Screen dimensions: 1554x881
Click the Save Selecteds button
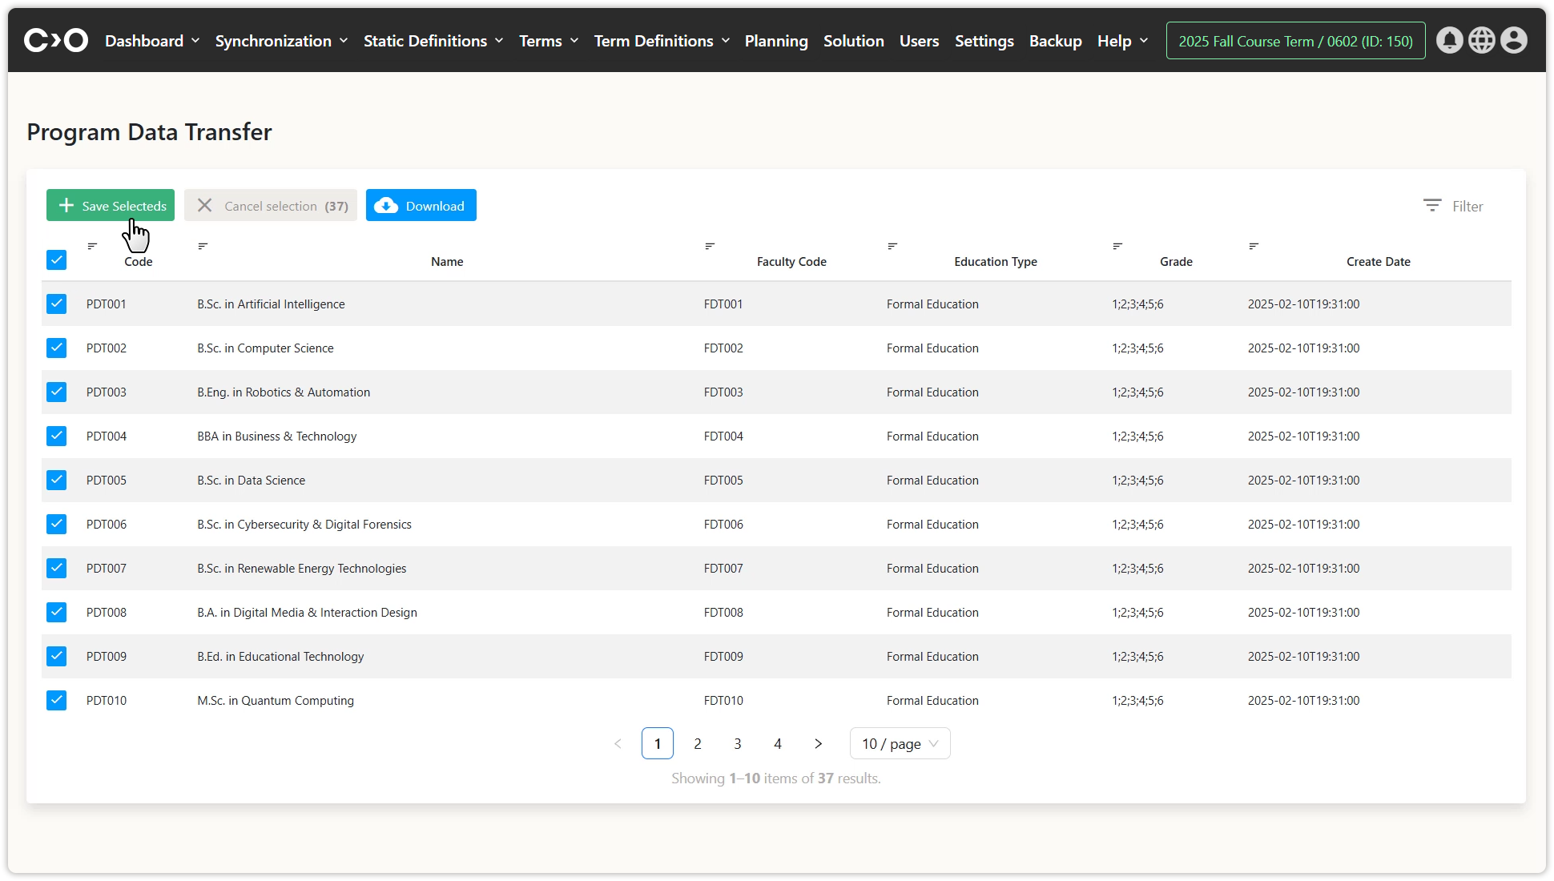point(111,205)
